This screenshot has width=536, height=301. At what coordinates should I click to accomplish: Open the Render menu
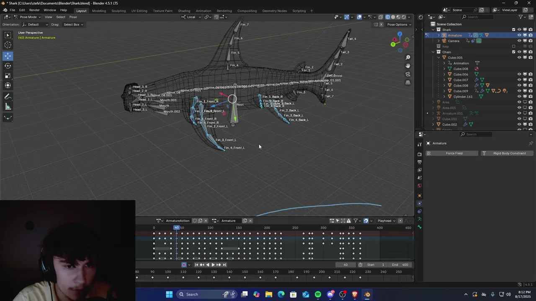(x=34, y=10)
